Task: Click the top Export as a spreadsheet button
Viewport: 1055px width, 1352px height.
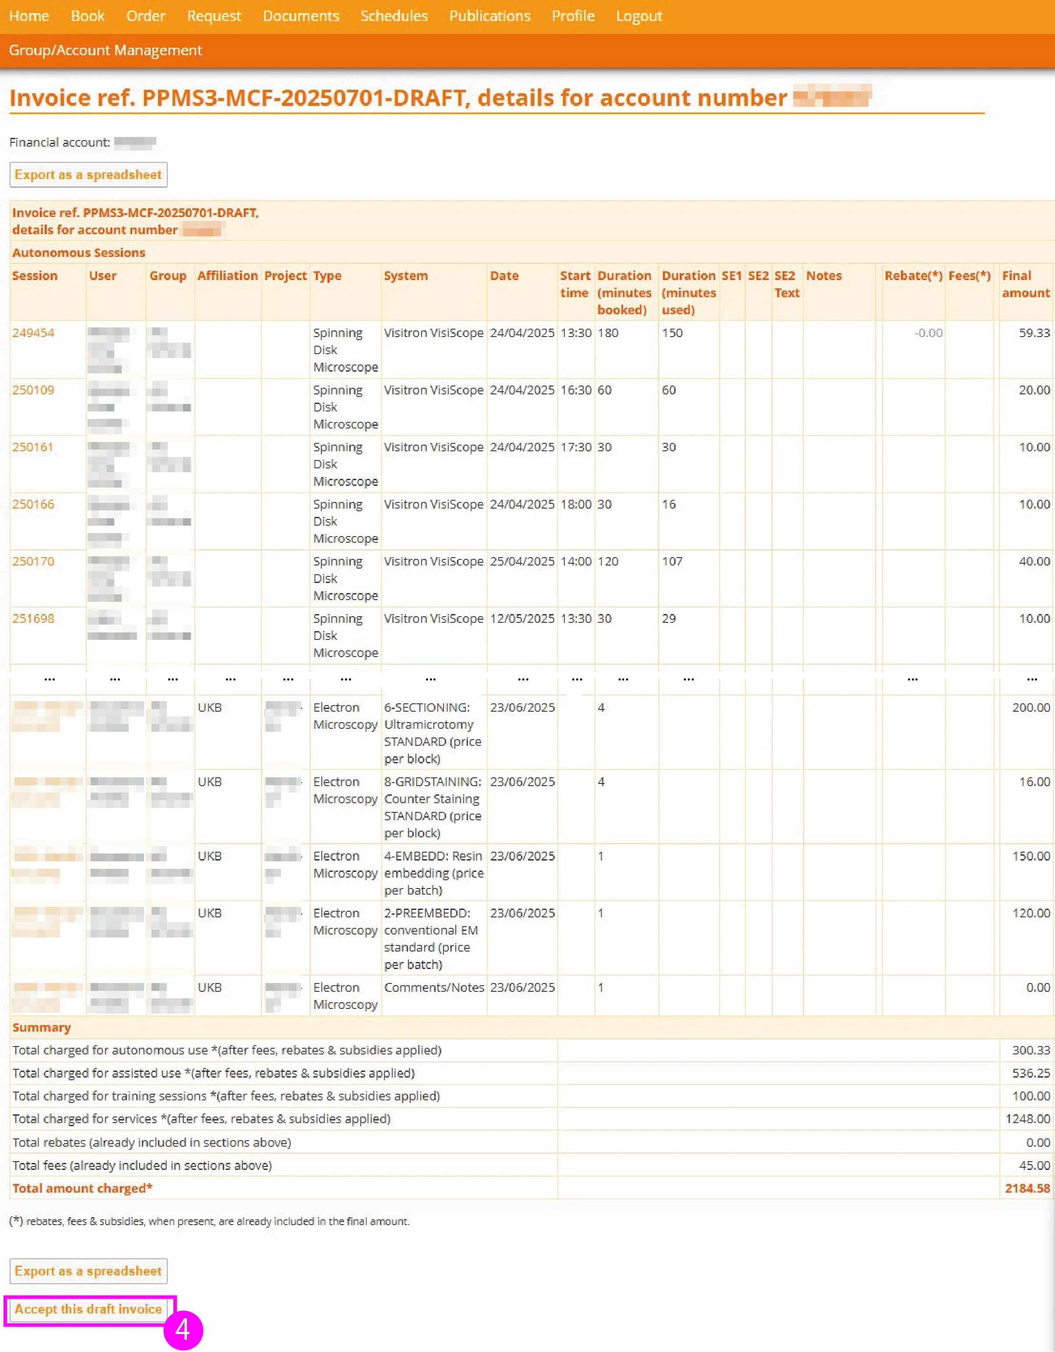Action: 88,174
